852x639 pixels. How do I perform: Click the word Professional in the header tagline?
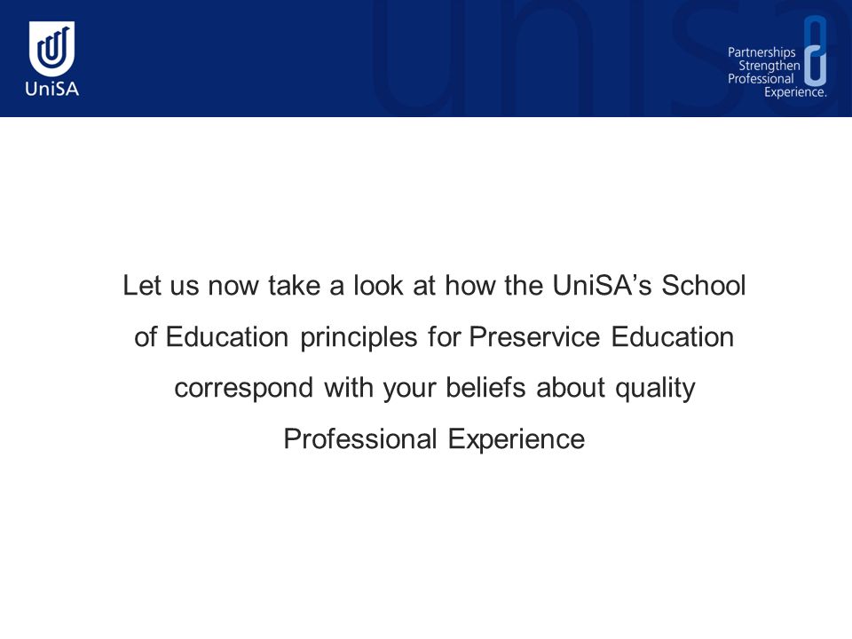click(761, 79)
